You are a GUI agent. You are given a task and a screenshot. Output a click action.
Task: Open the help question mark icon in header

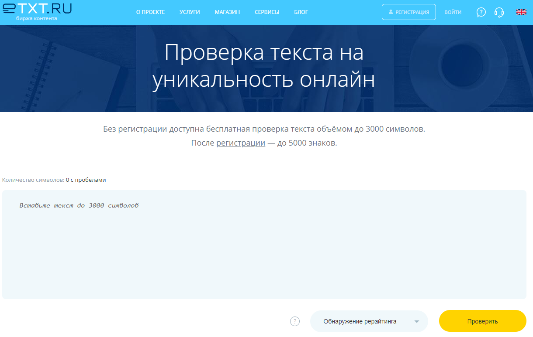[481, 12]
